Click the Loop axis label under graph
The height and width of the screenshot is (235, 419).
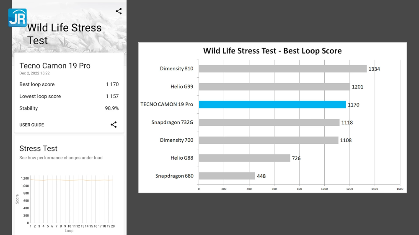click(69, 231)
